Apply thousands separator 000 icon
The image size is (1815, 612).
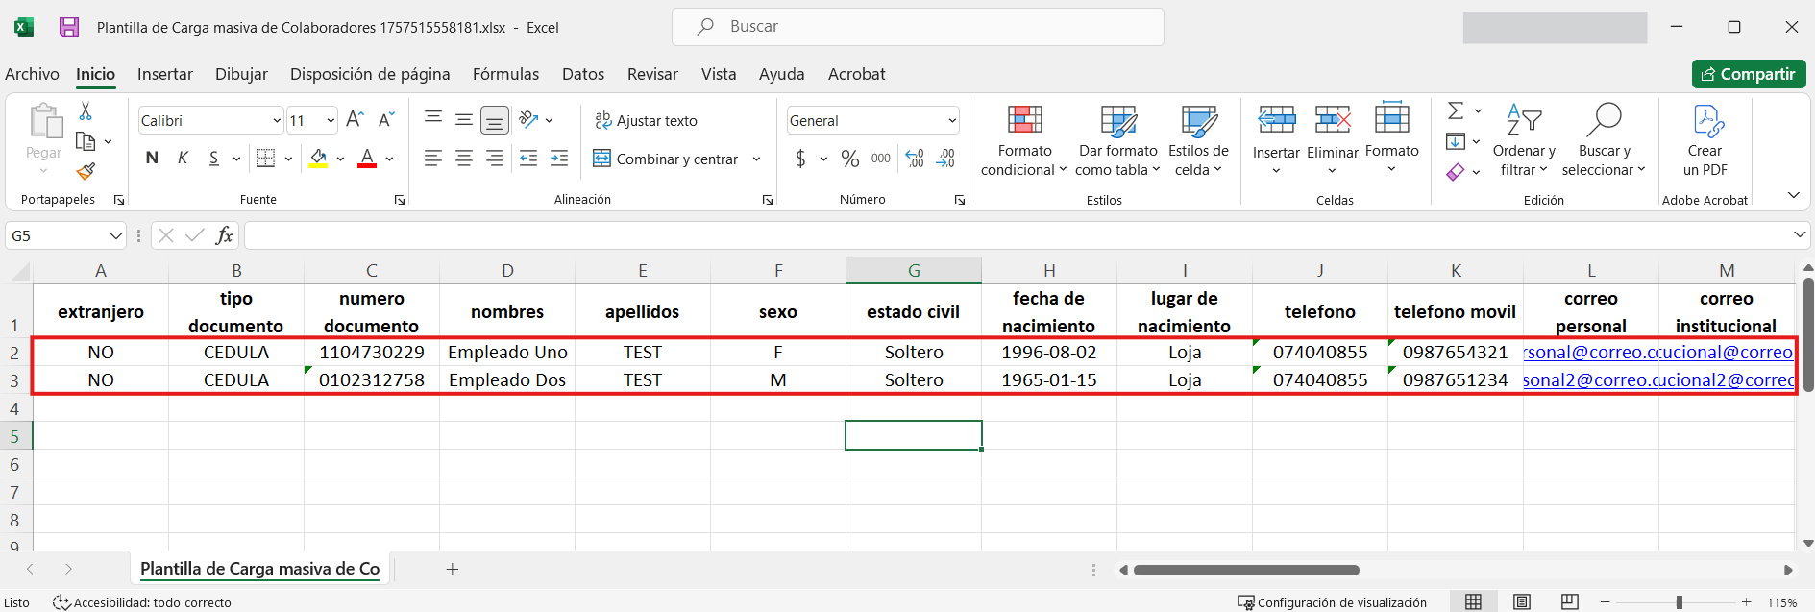coord(881,159)
